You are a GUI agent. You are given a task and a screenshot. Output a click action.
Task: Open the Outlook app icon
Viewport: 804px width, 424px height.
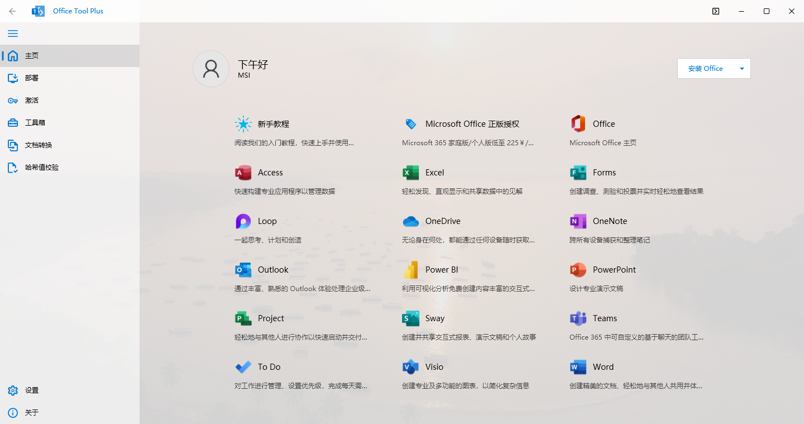(243, 270)
